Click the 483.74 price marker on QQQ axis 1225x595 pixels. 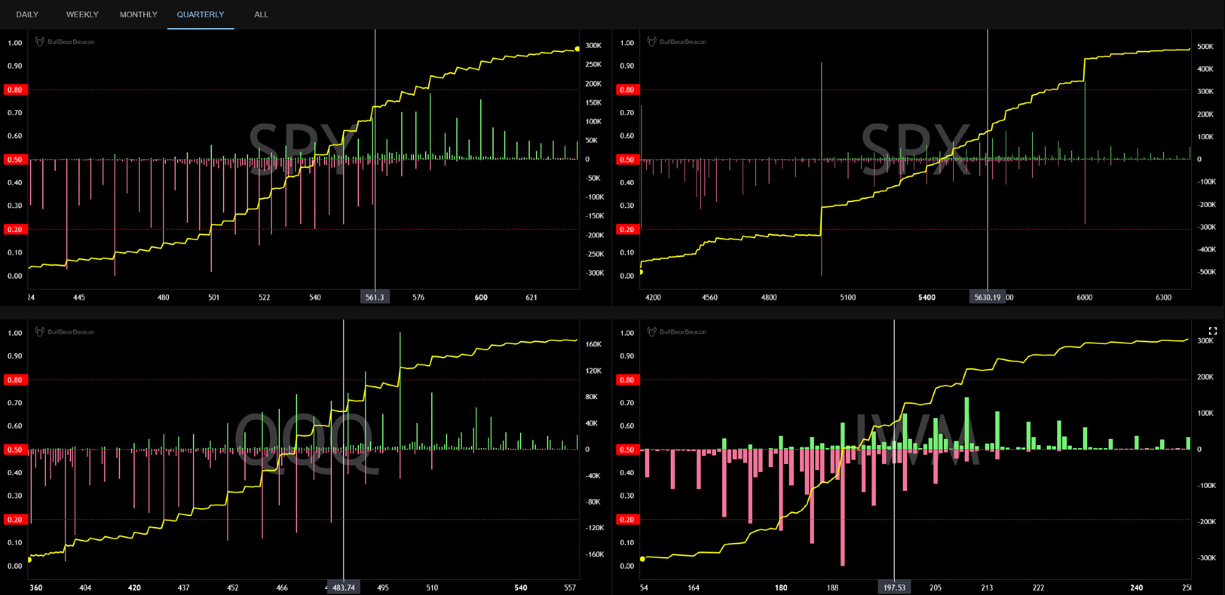point(344,588)
